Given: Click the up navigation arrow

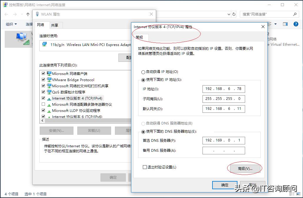Looking at the screenshot, I should (27, 14).
